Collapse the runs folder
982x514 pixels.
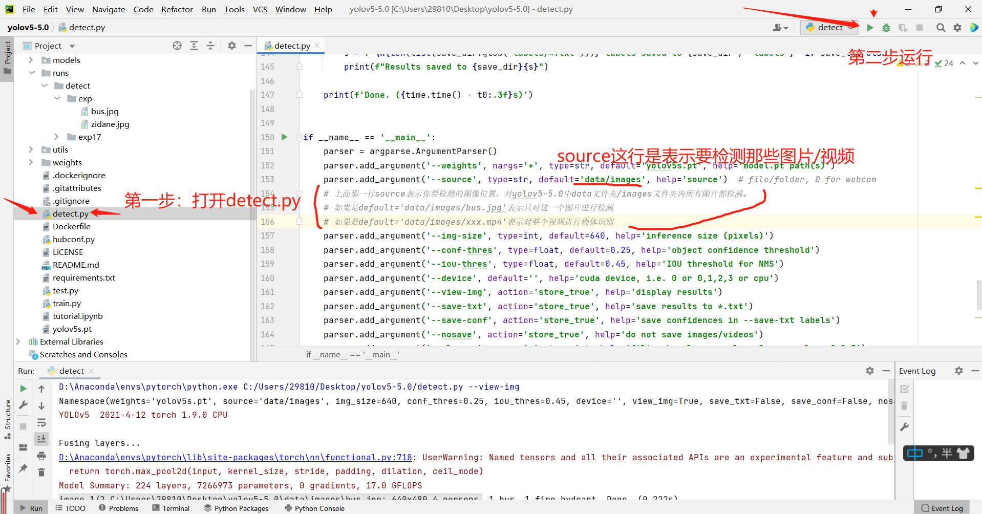coord(31,73)
